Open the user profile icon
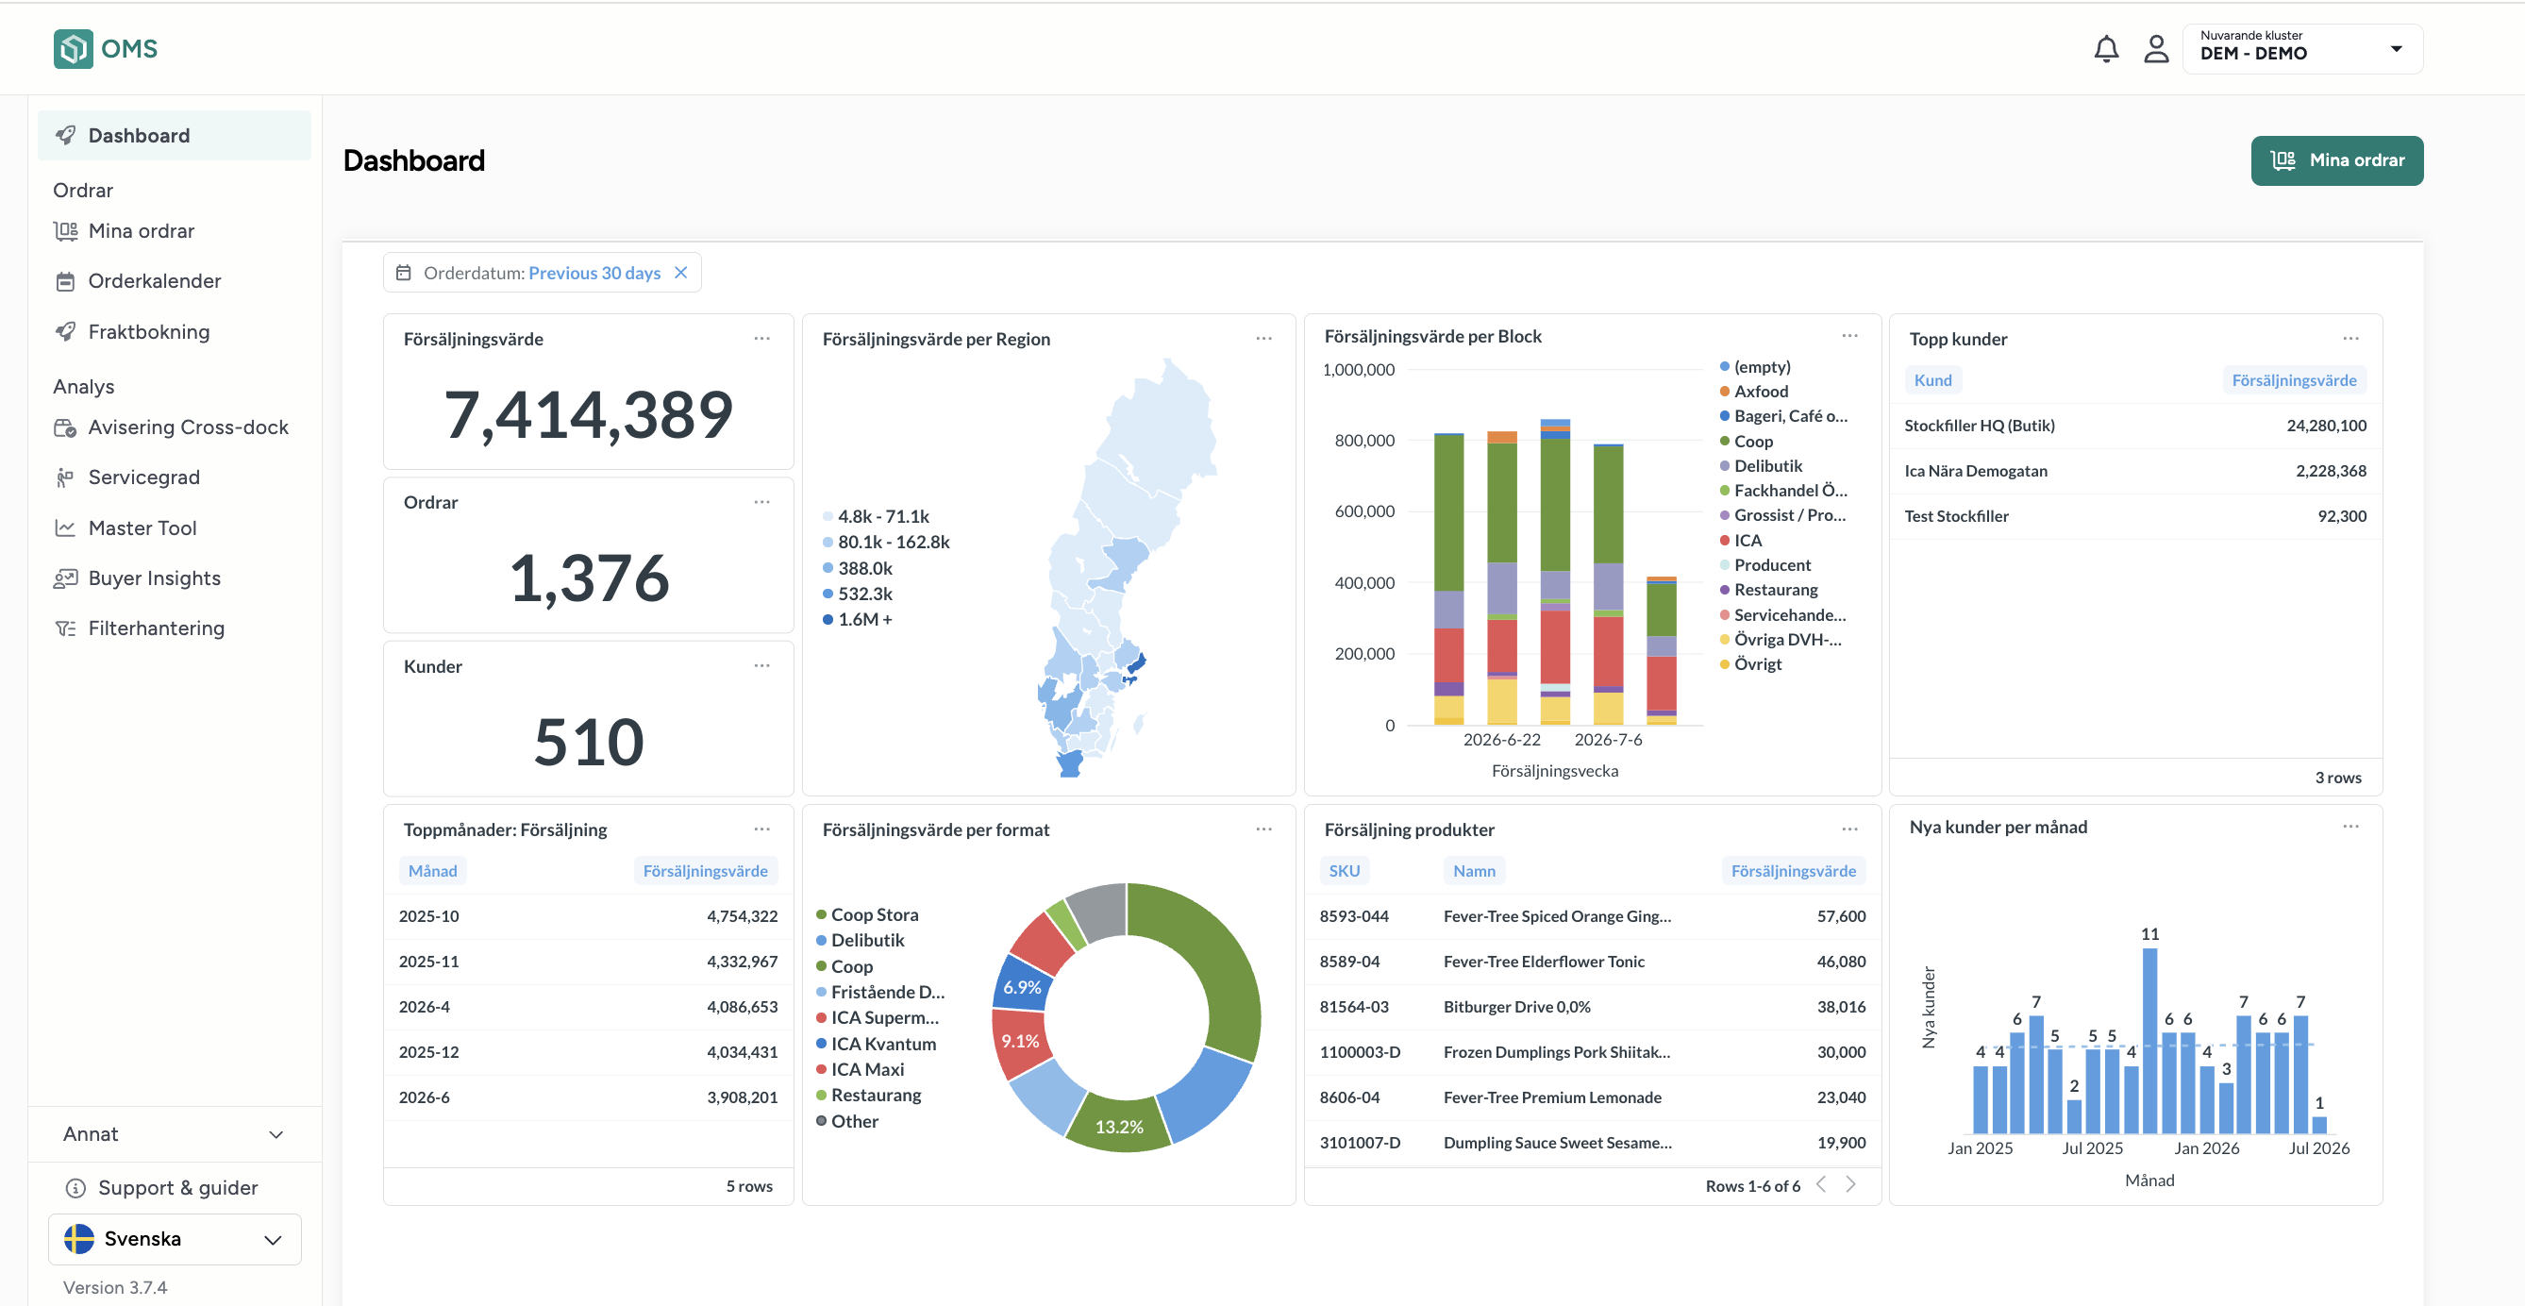The width and height of the screenshot is (2525, 1306). point(2155,49)
